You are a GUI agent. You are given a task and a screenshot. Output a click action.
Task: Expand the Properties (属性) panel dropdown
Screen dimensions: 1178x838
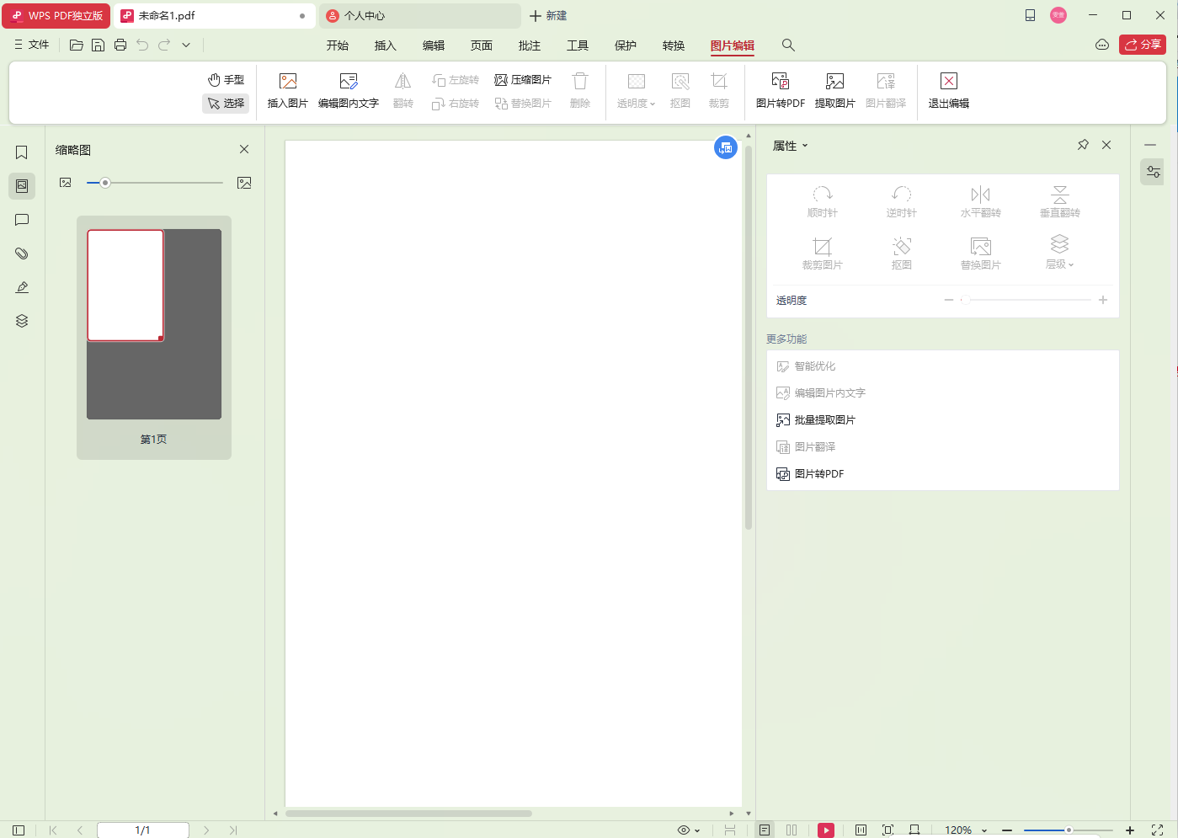tap(791, 146)
